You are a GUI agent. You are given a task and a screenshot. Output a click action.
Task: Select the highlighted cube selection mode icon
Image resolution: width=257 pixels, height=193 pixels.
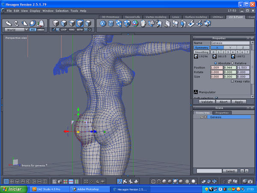[80, 23]
